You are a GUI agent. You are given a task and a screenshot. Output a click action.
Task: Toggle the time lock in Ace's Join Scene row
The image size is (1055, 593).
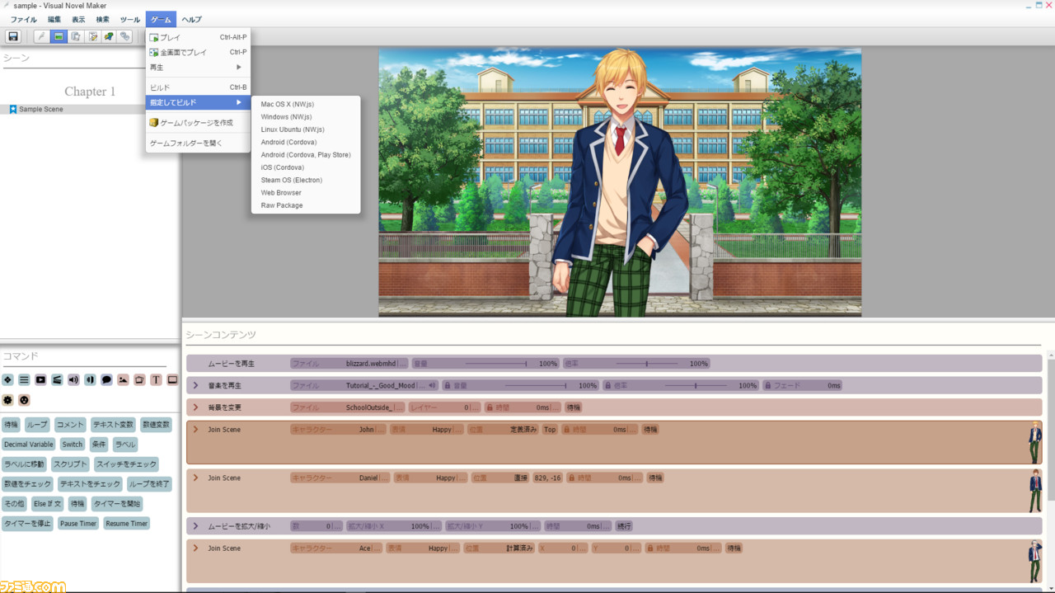[x=649, y=548]
